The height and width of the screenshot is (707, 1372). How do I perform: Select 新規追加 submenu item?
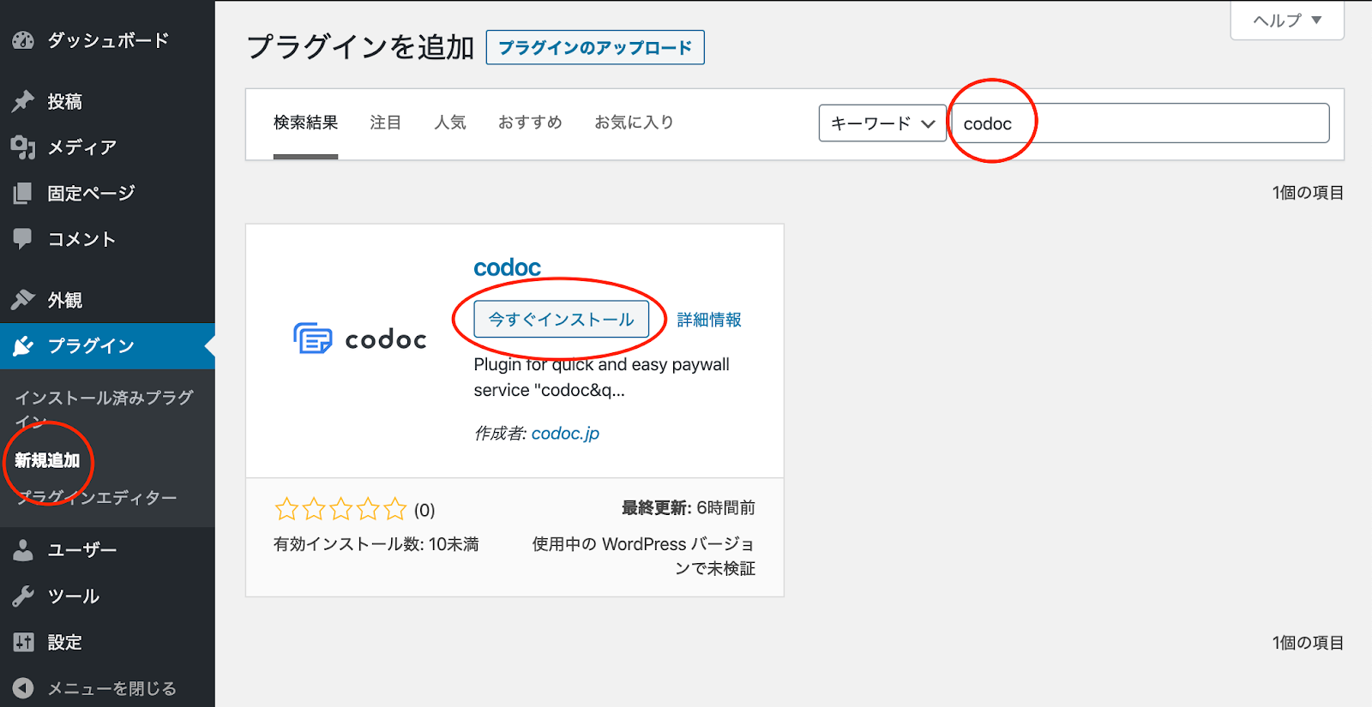coord(47,461)
